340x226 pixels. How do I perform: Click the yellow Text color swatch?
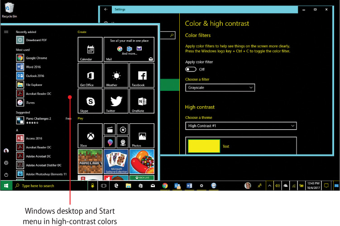click(204, 146)
